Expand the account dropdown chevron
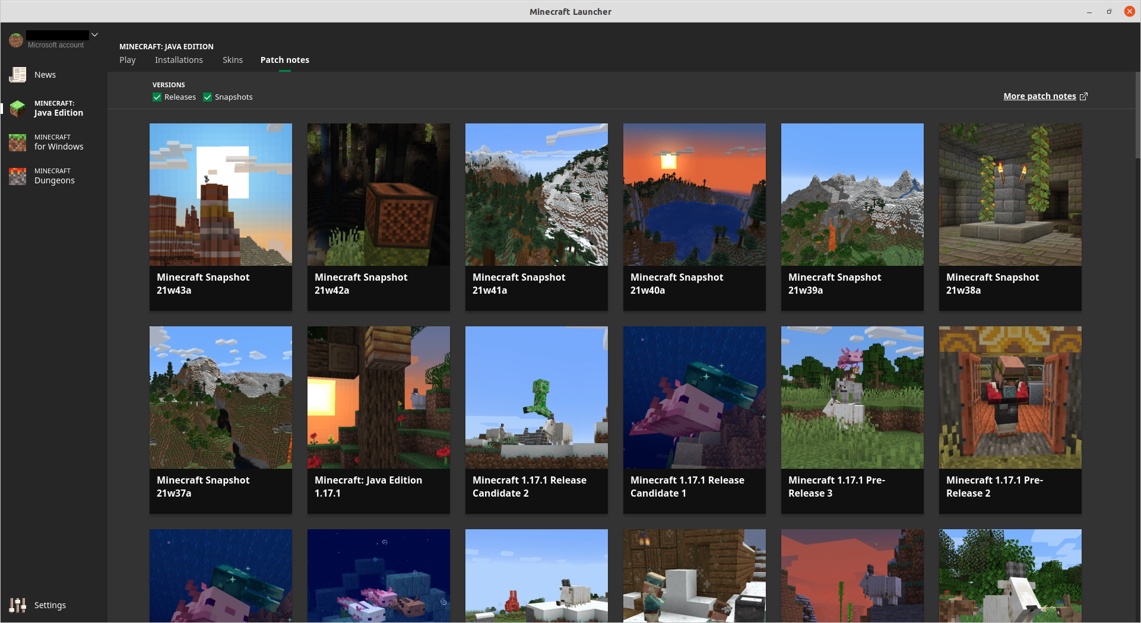Viewport: 1141px width, 623px height. [x=94, y=35]
